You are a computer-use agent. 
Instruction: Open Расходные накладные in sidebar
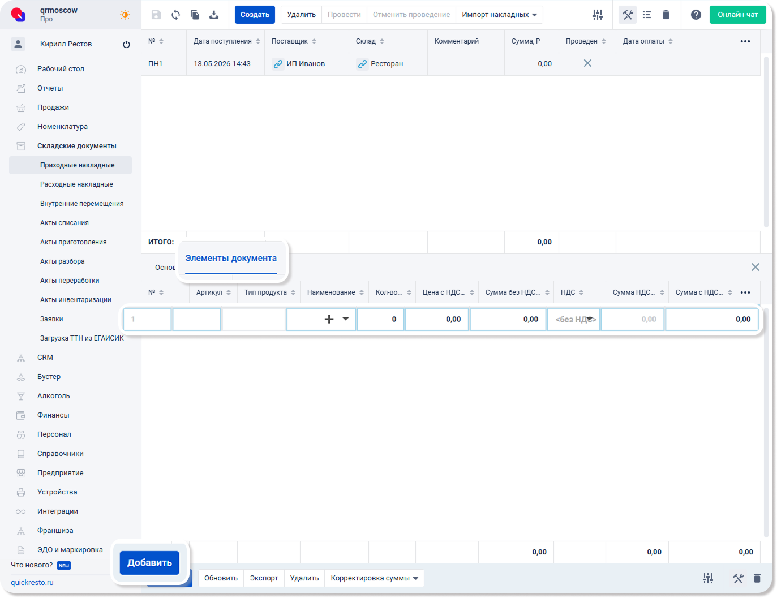pyautogui.click(x=76, y=184)
